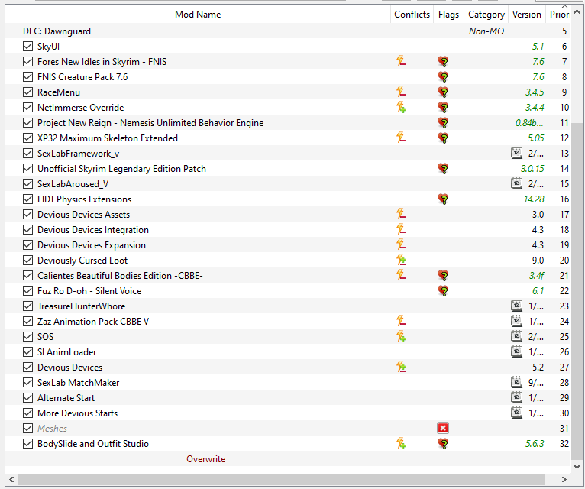Click RaceMenu's overwritten conflict icon
This screenshot has height=489, width=585.
coord(401,92)
